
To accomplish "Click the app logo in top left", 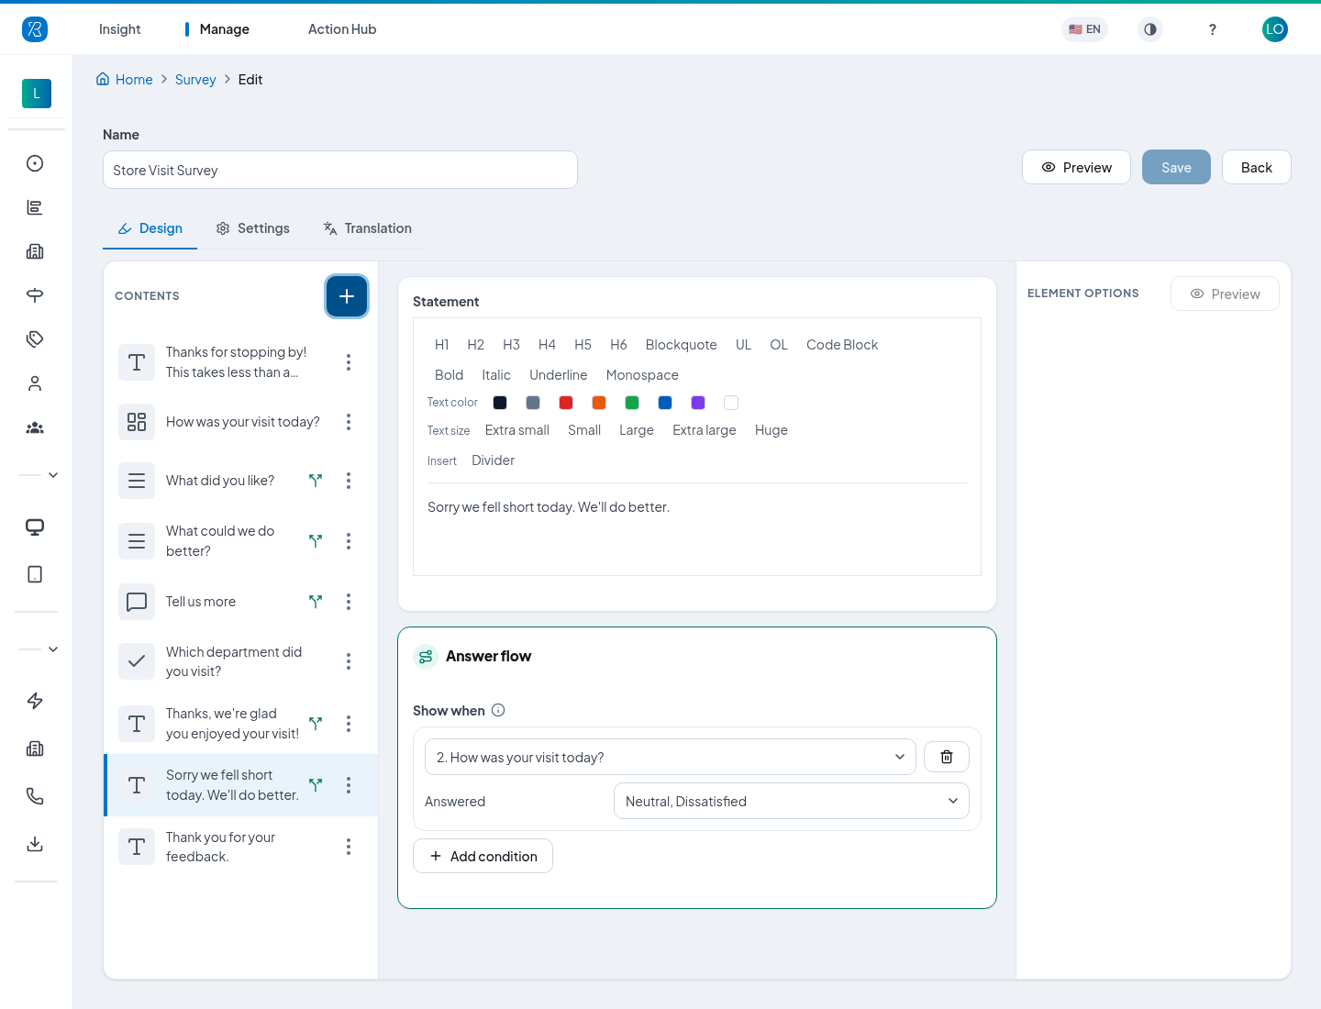I will point(35,29).
